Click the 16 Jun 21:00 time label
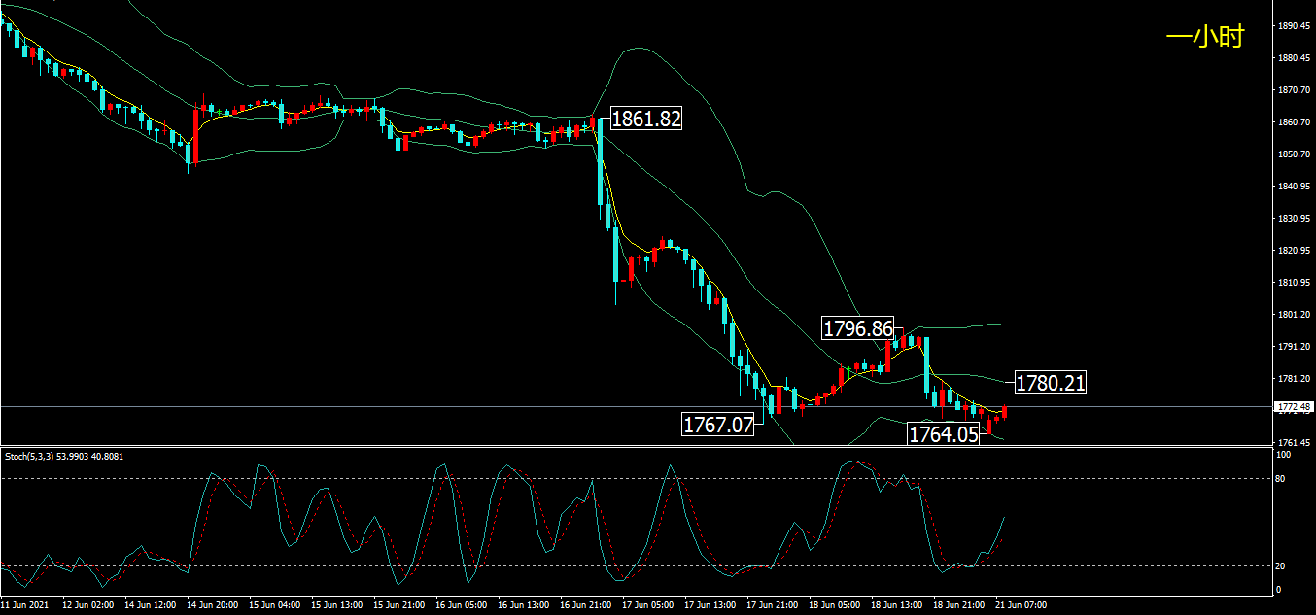 point(585,604)
